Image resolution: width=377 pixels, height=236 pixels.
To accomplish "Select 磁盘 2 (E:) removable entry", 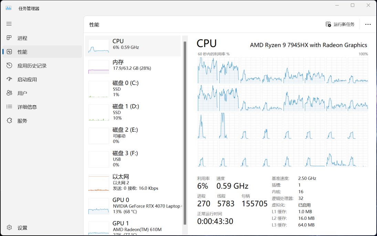I will (x=133, y=136).
